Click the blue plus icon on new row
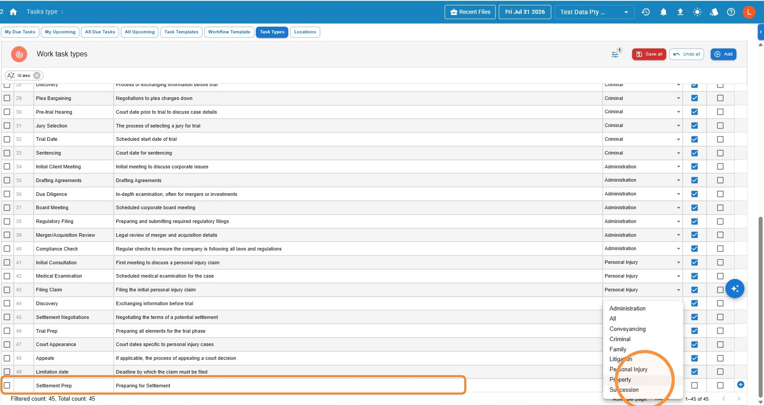Screen dimensions: 764x406 coord(740,385)
